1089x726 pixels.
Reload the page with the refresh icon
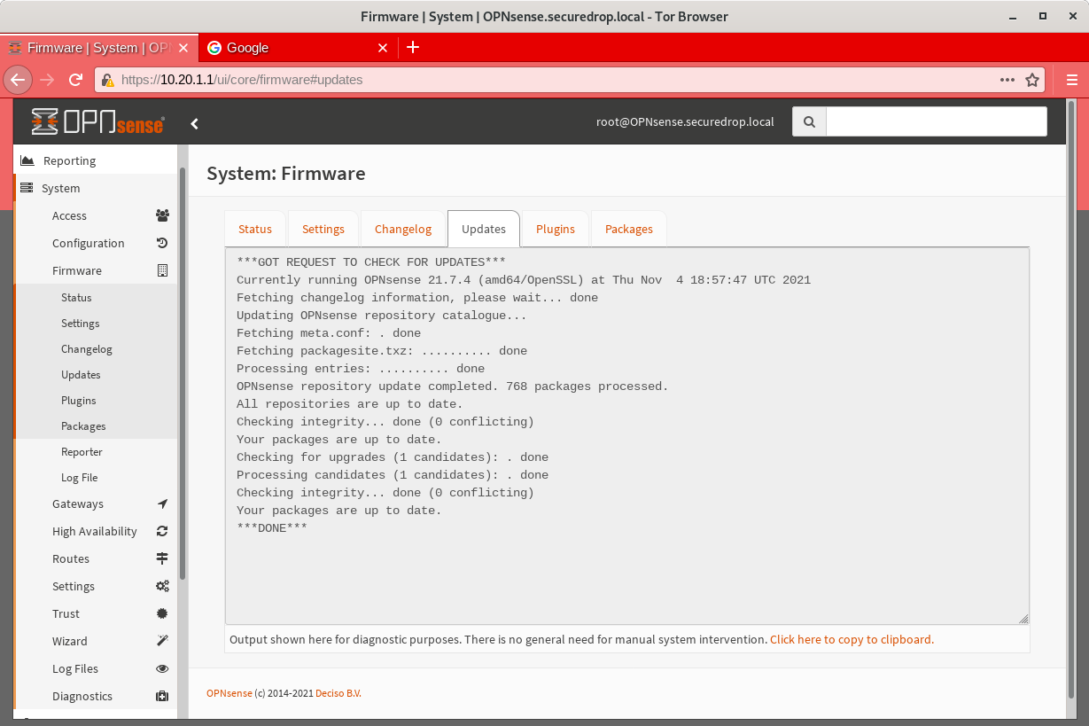tap(75, 80)
